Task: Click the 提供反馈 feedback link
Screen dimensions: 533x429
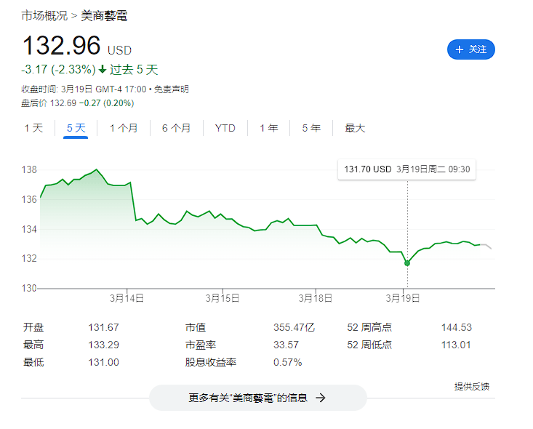Action: tap(472, 387)
